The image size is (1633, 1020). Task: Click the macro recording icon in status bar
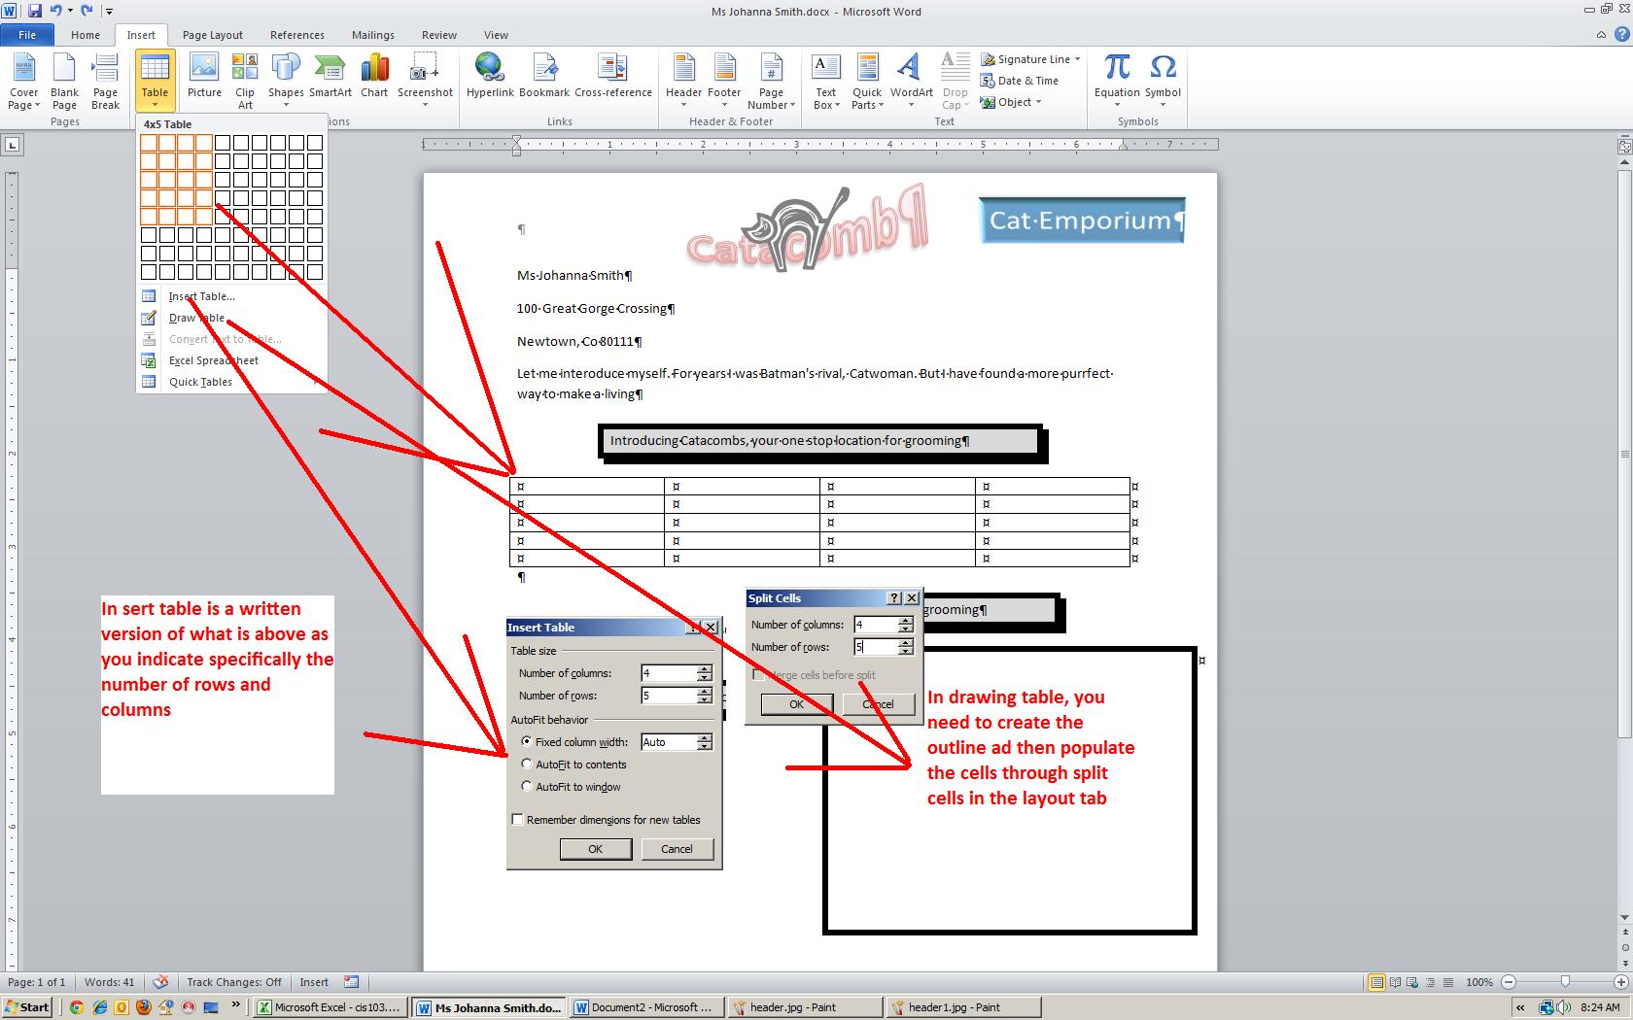(x=352, y=982)
